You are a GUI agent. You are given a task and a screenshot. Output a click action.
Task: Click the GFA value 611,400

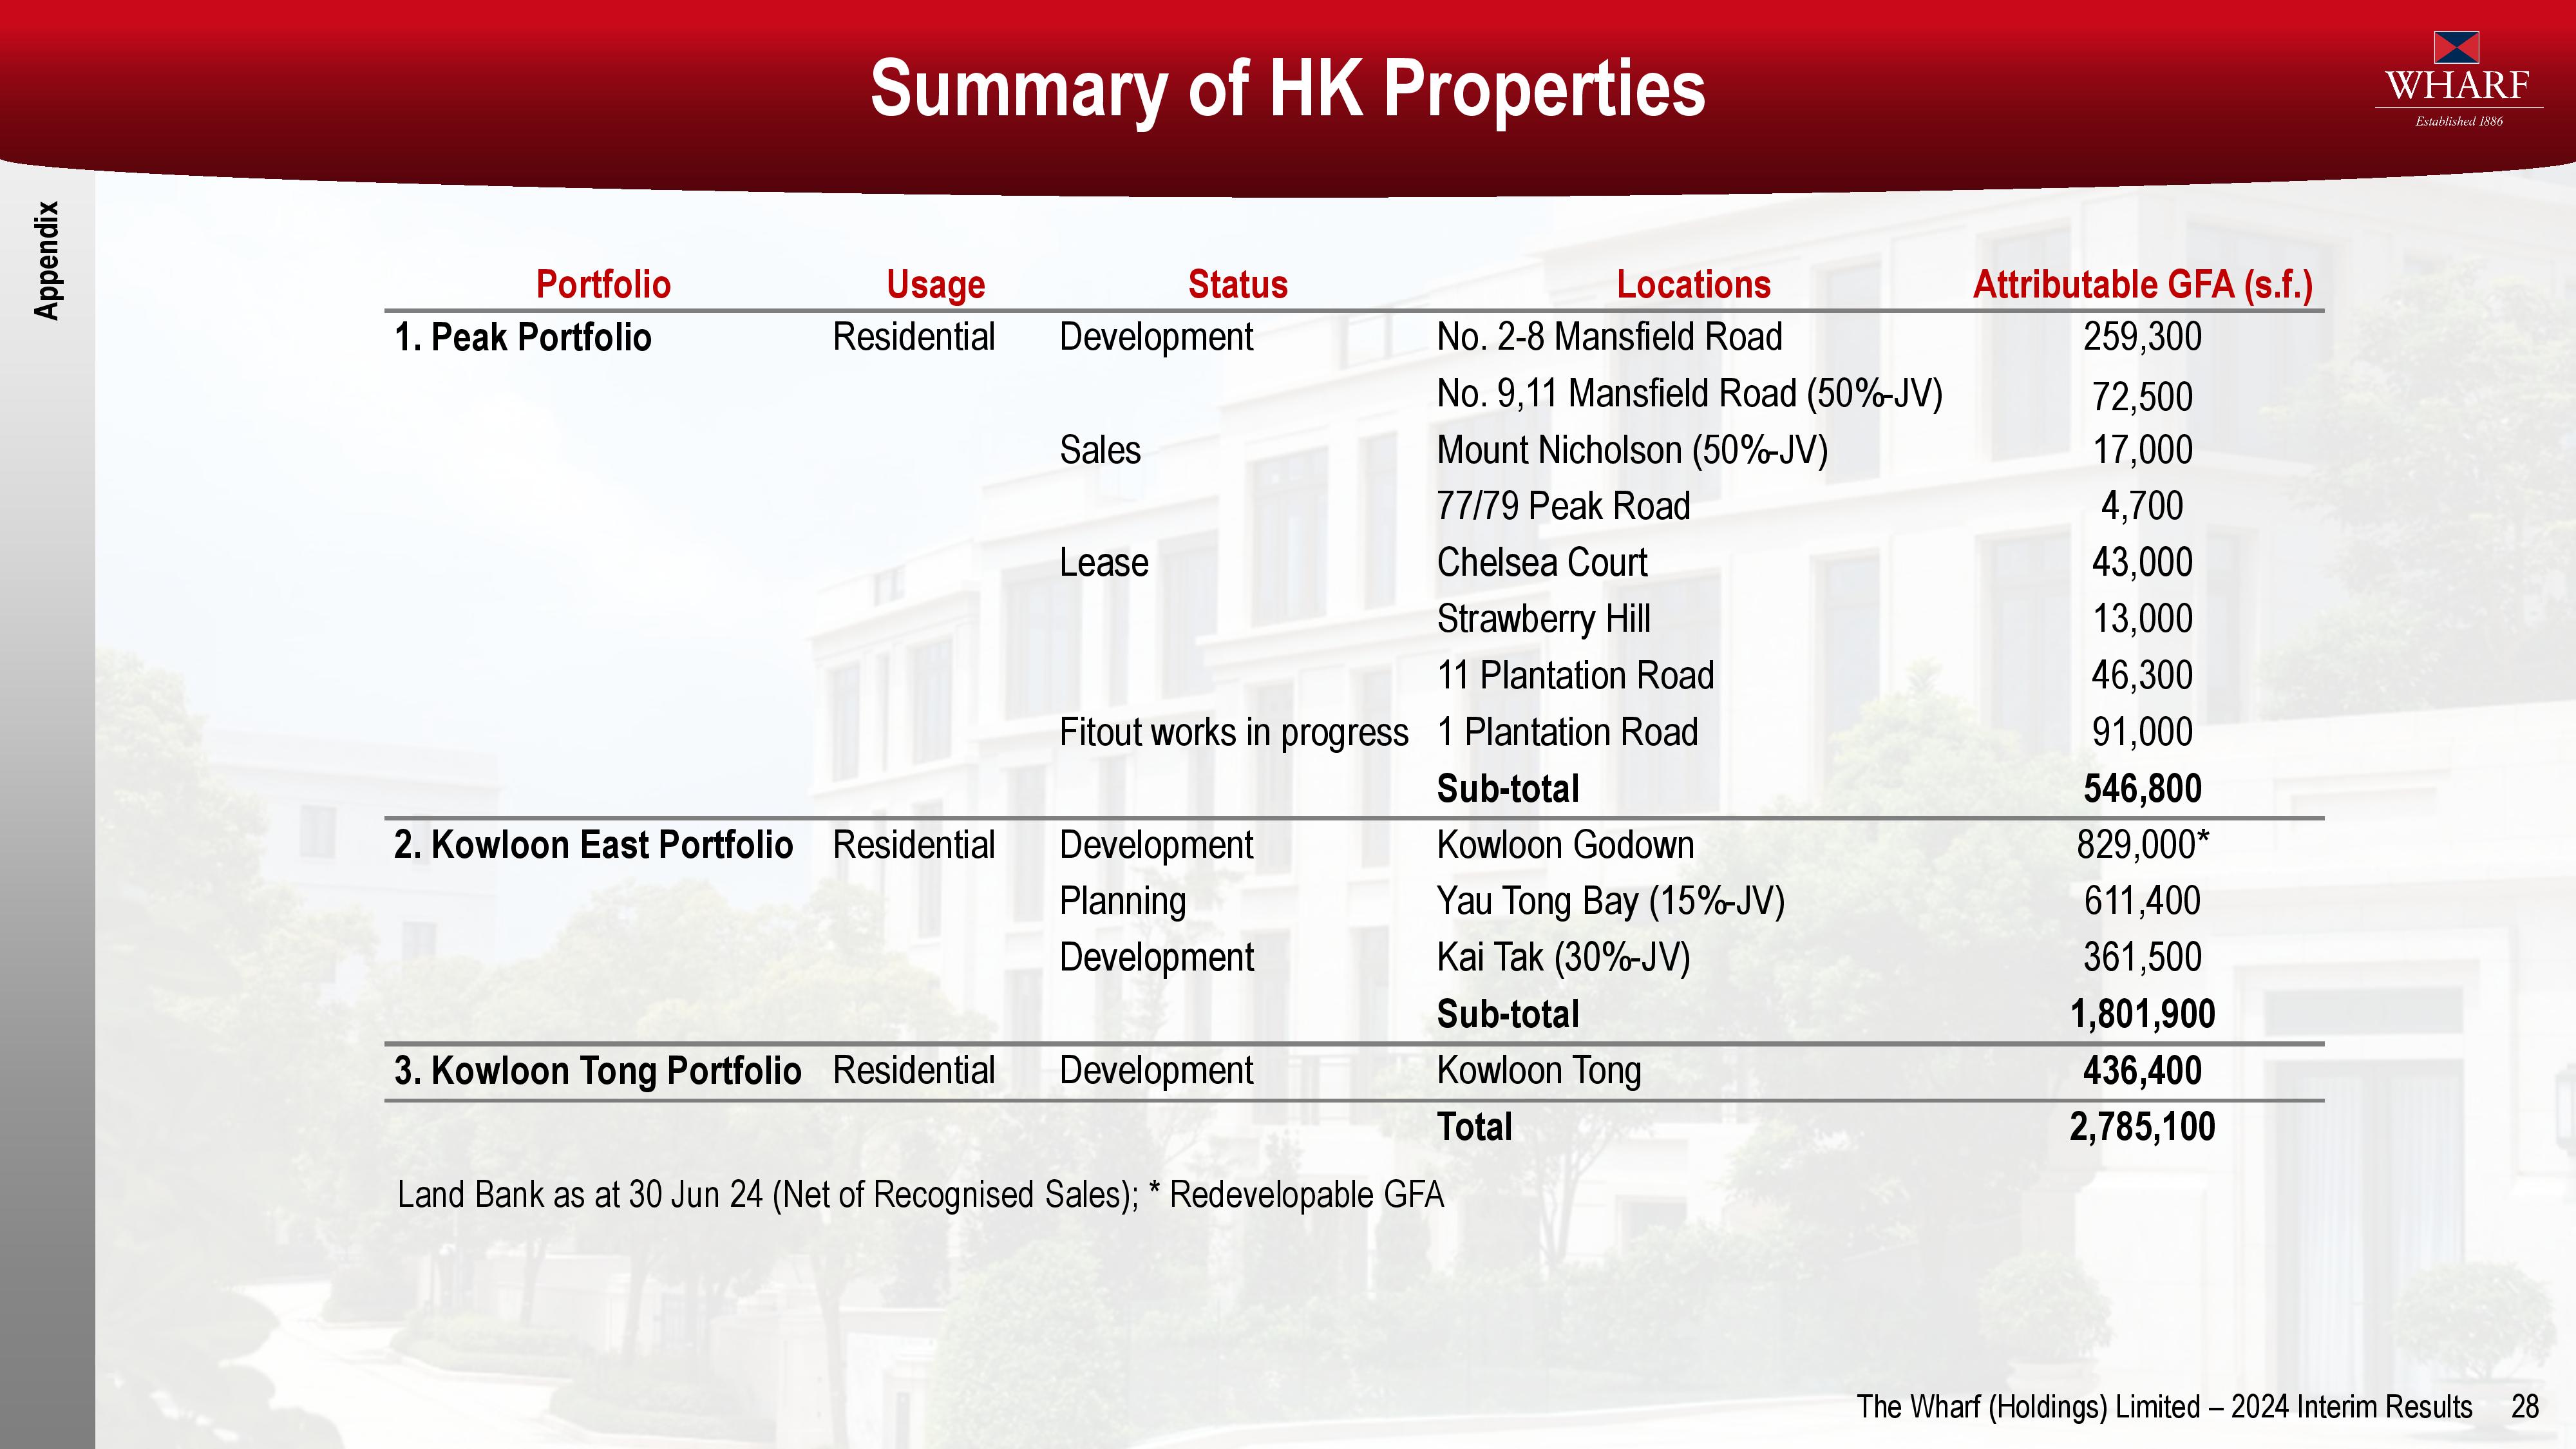[2143, 901]
